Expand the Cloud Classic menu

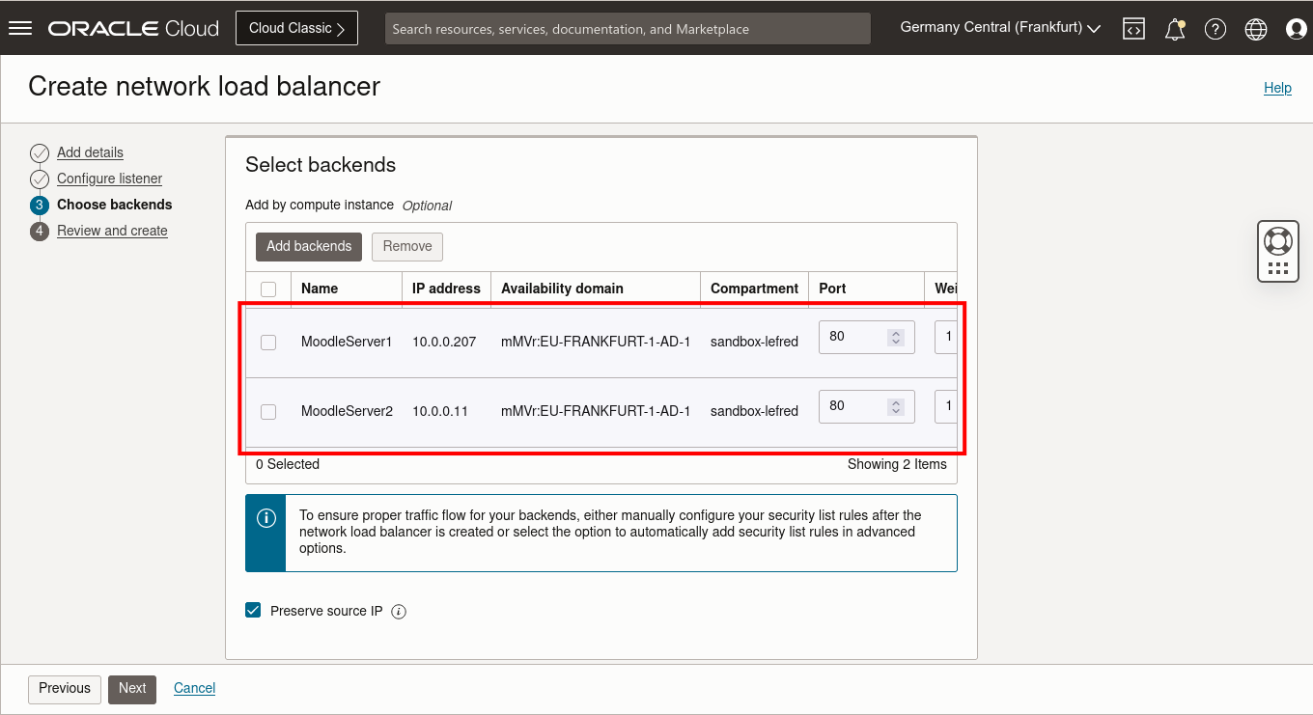pos(296,27)
